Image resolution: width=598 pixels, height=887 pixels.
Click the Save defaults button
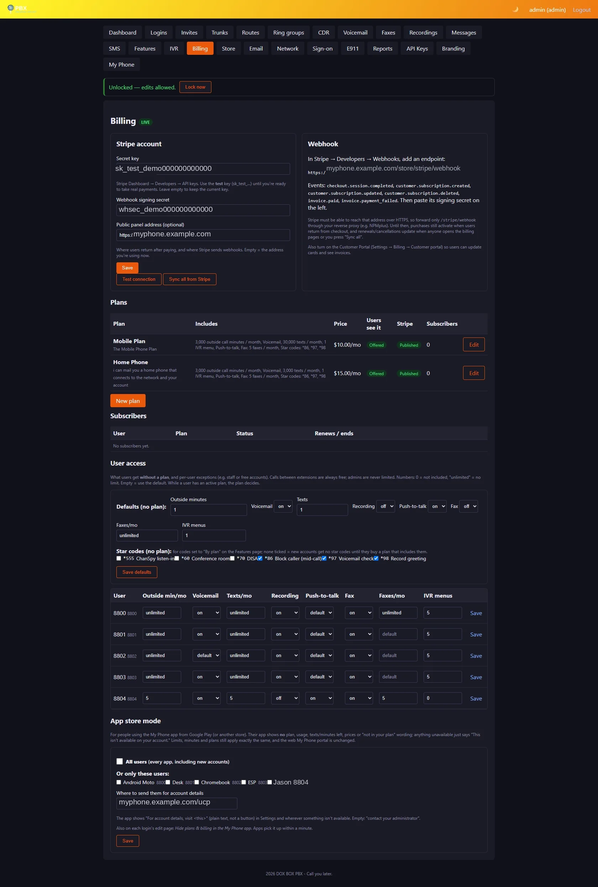137,572
